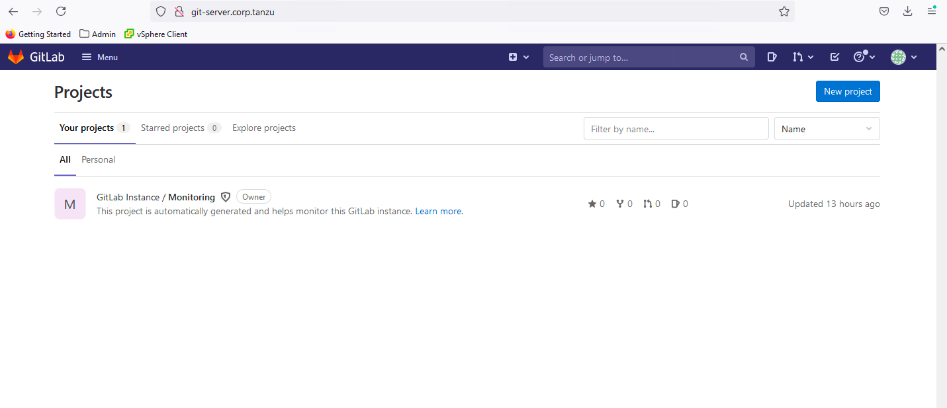The width and height of the screenshot is (947, 408).
Task: Click the issues count icon on project row
Action: point(680,204)
